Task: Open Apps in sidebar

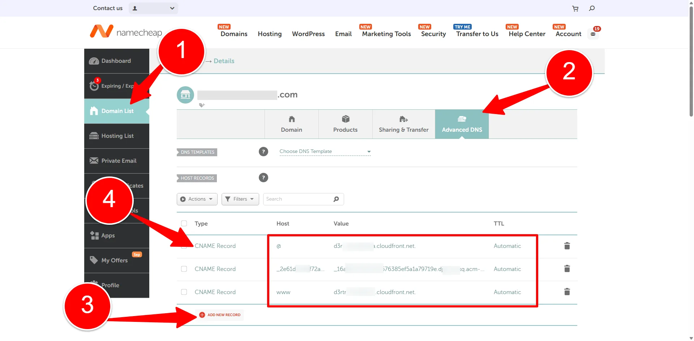Action: [117, 235]
